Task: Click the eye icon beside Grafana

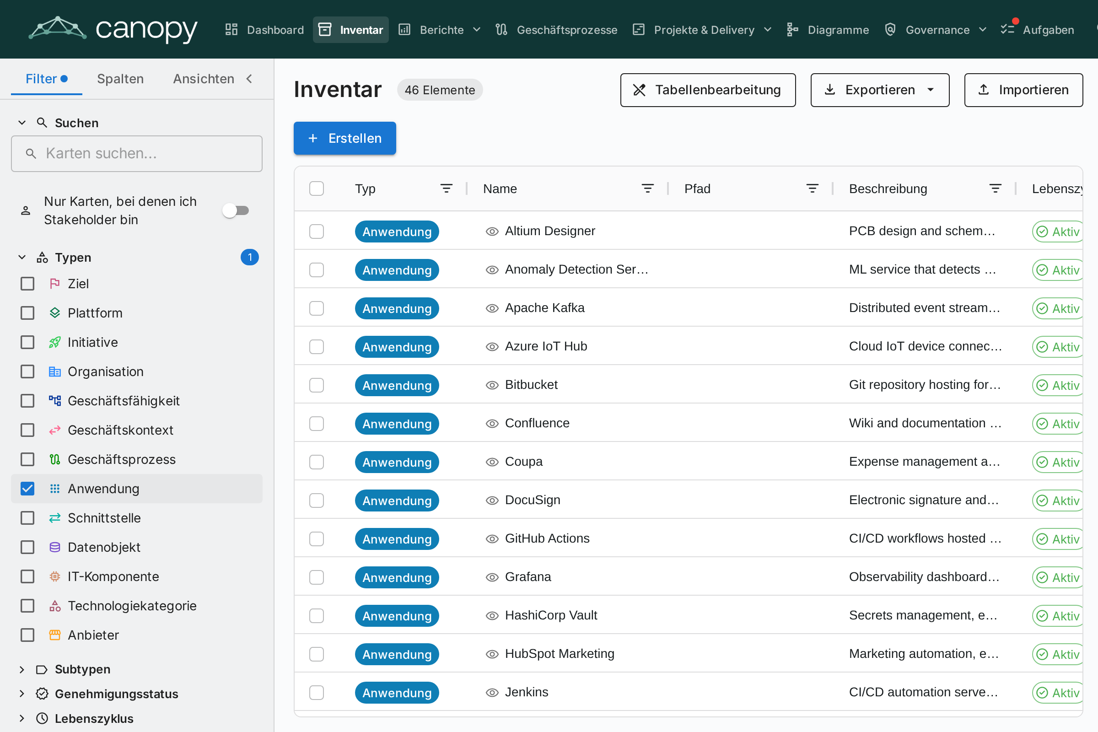Action: 492,577
